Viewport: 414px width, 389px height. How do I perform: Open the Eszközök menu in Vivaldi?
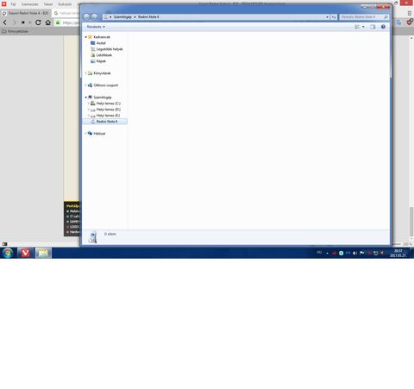coord(65,4)
